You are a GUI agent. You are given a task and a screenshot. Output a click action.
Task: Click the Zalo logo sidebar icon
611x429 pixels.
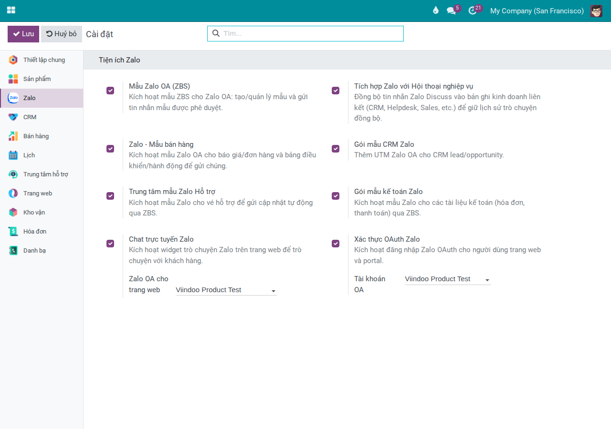tap(13, 98)
